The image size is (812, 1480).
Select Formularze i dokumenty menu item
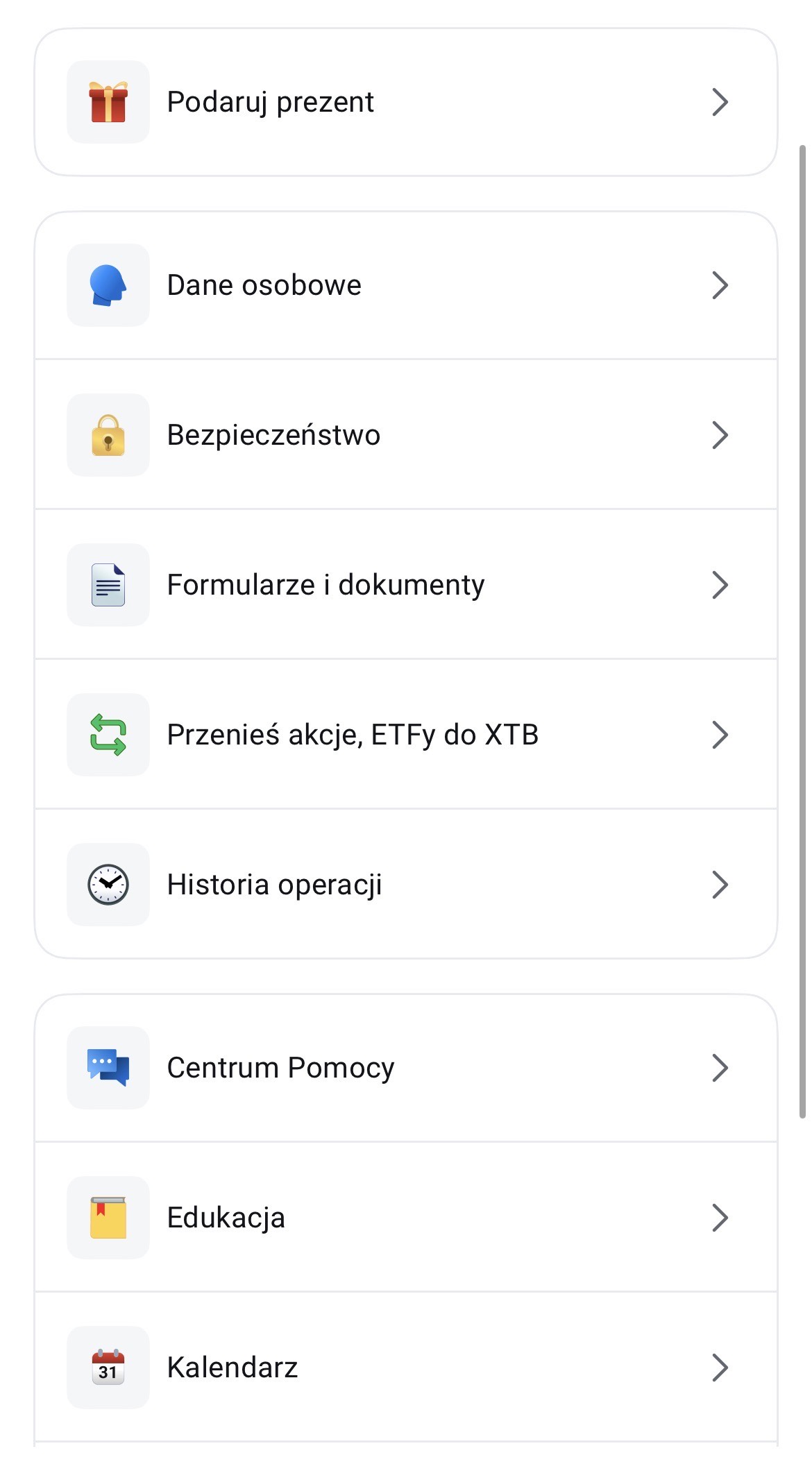(x=325, y=585)
